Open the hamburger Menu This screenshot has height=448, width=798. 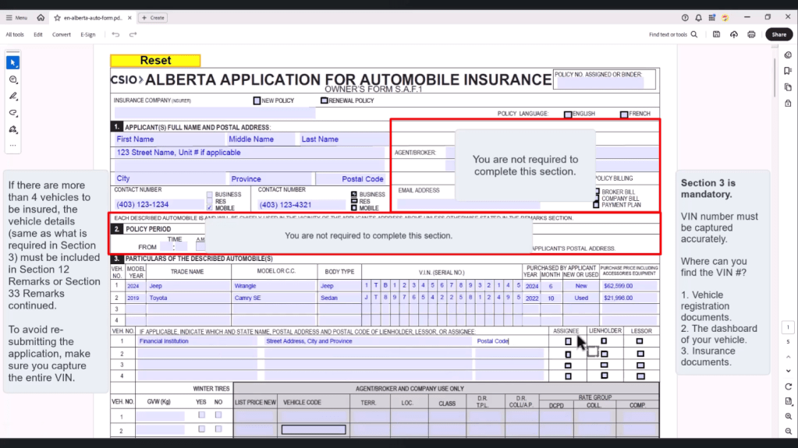(x=16, y=17)
